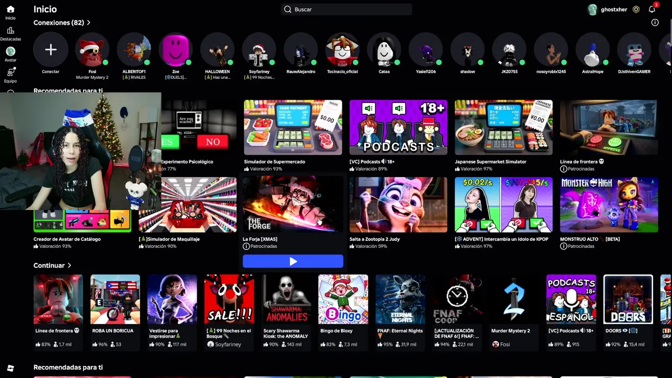Open Salta a Zootopia 2 Judy thumbnail

(x=398, y=205)
